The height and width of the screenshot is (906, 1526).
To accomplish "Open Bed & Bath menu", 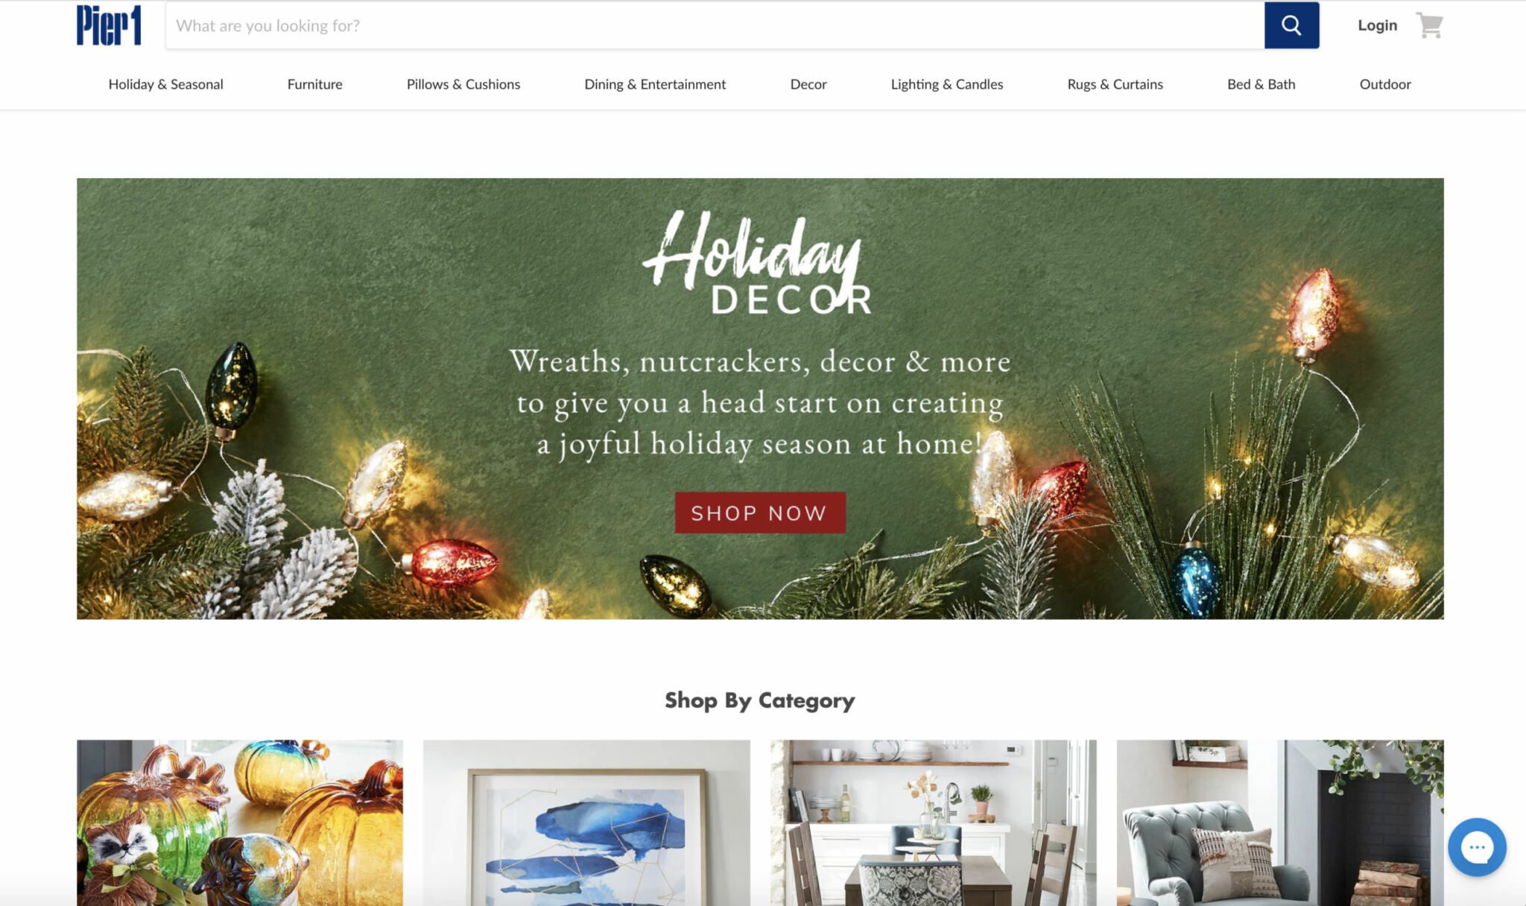I will (x=1261, y=84).
